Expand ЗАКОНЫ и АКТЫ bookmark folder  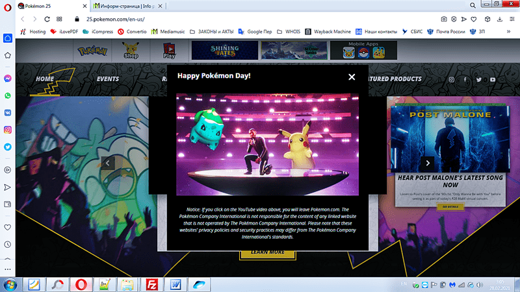(x=212, y=31)
